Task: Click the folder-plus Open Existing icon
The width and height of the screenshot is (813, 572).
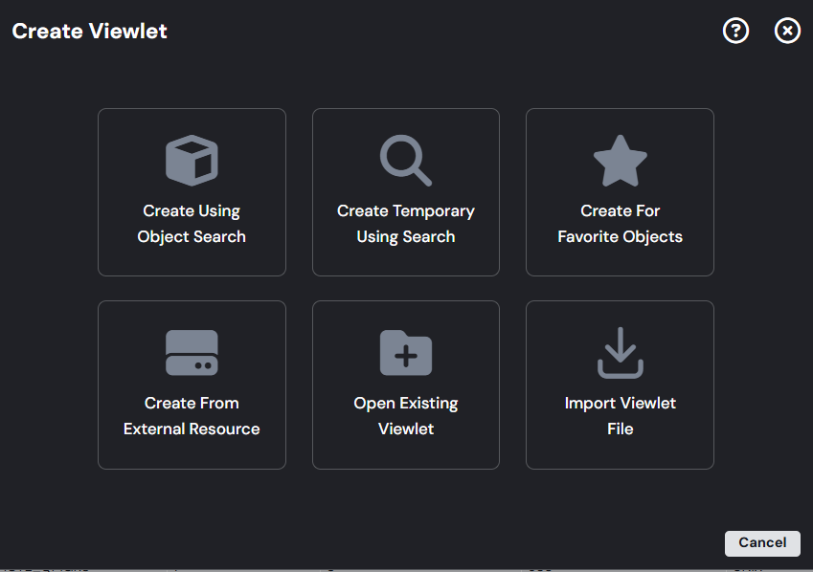Action: pyautogui.click(x=405, y=352)
